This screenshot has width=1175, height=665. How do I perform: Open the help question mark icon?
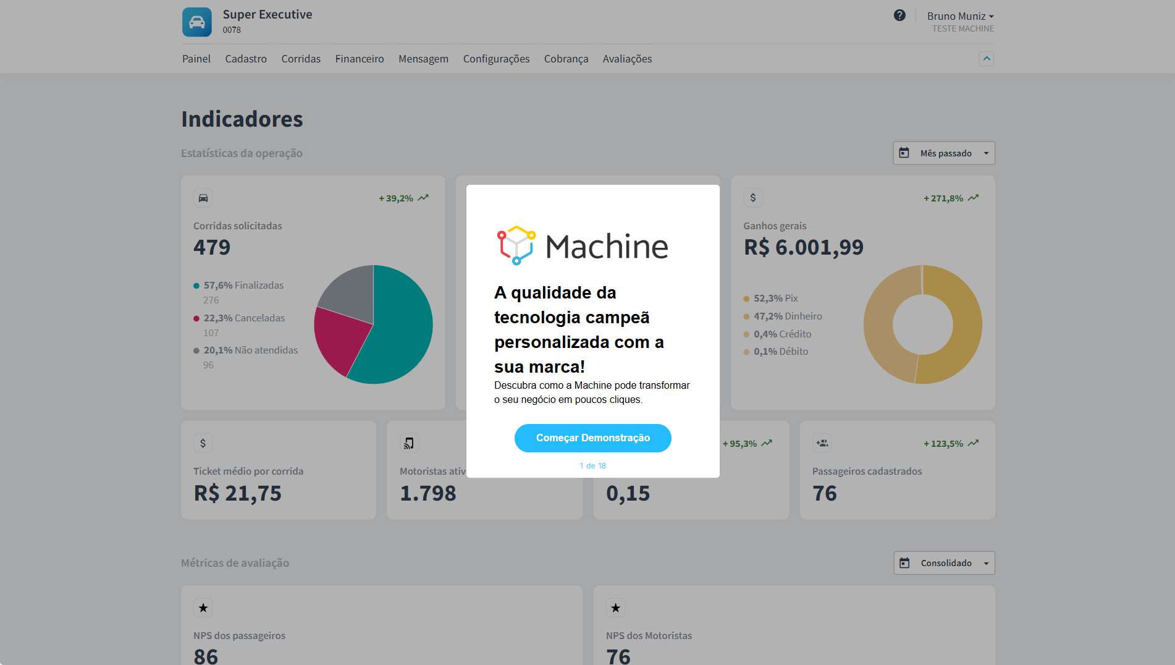pos(899,15)
